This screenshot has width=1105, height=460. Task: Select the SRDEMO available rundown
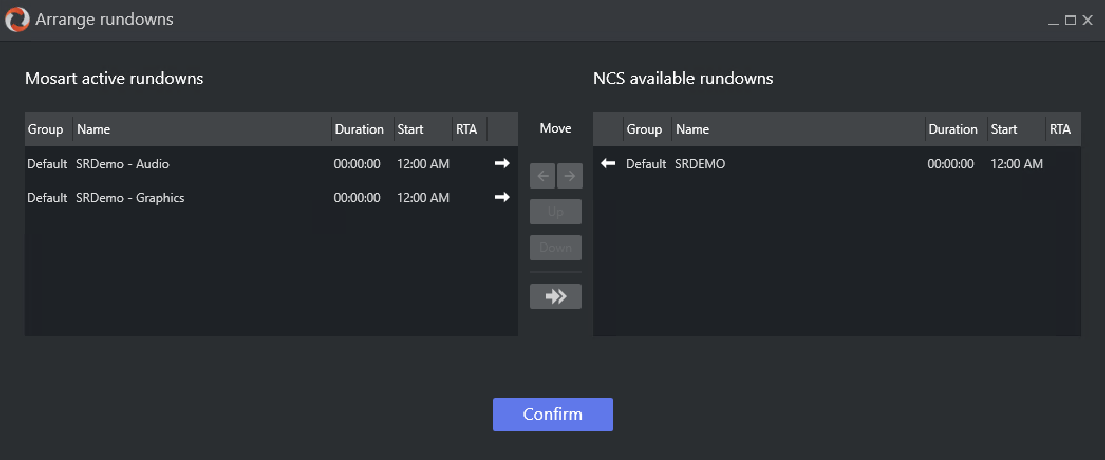click(700, 164)
